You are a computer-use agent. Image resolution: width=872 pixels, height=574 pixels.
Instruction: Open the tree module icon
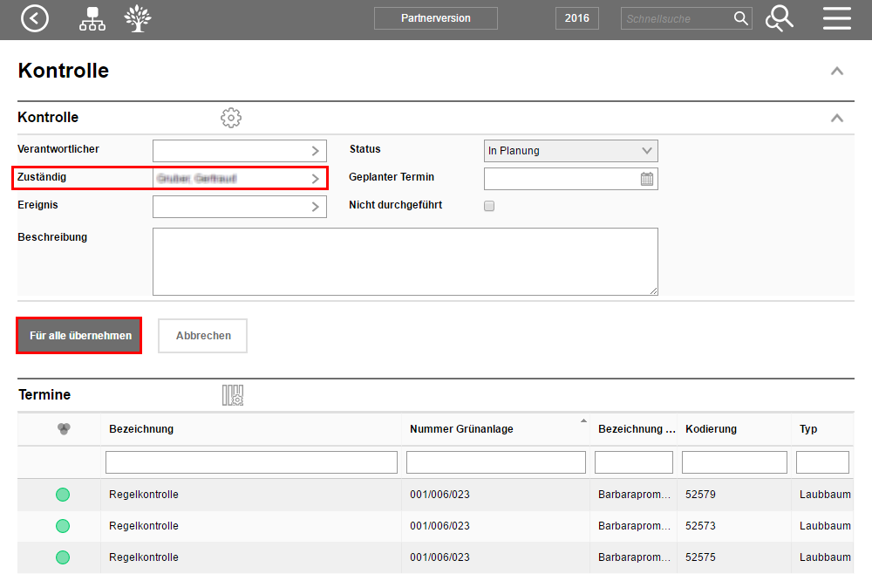(137, 18)
